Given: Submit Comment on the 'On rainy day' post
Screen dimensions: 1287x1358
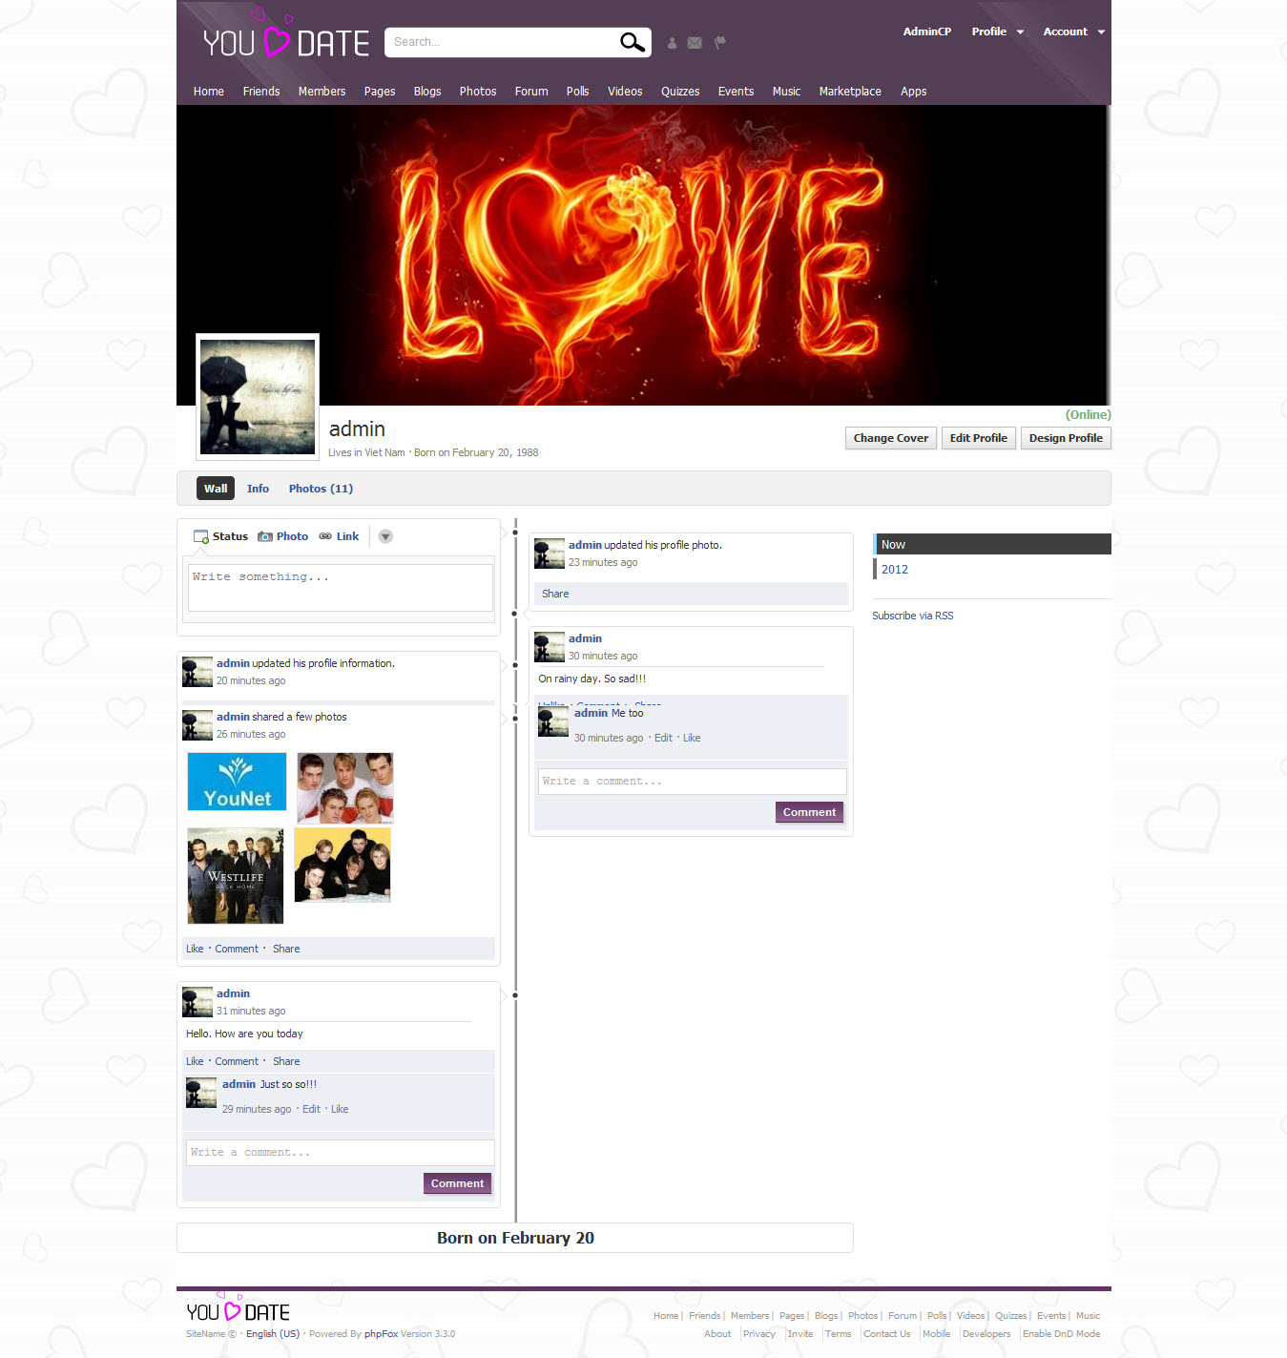Looking at the screenshot, I should pos(809,812).
